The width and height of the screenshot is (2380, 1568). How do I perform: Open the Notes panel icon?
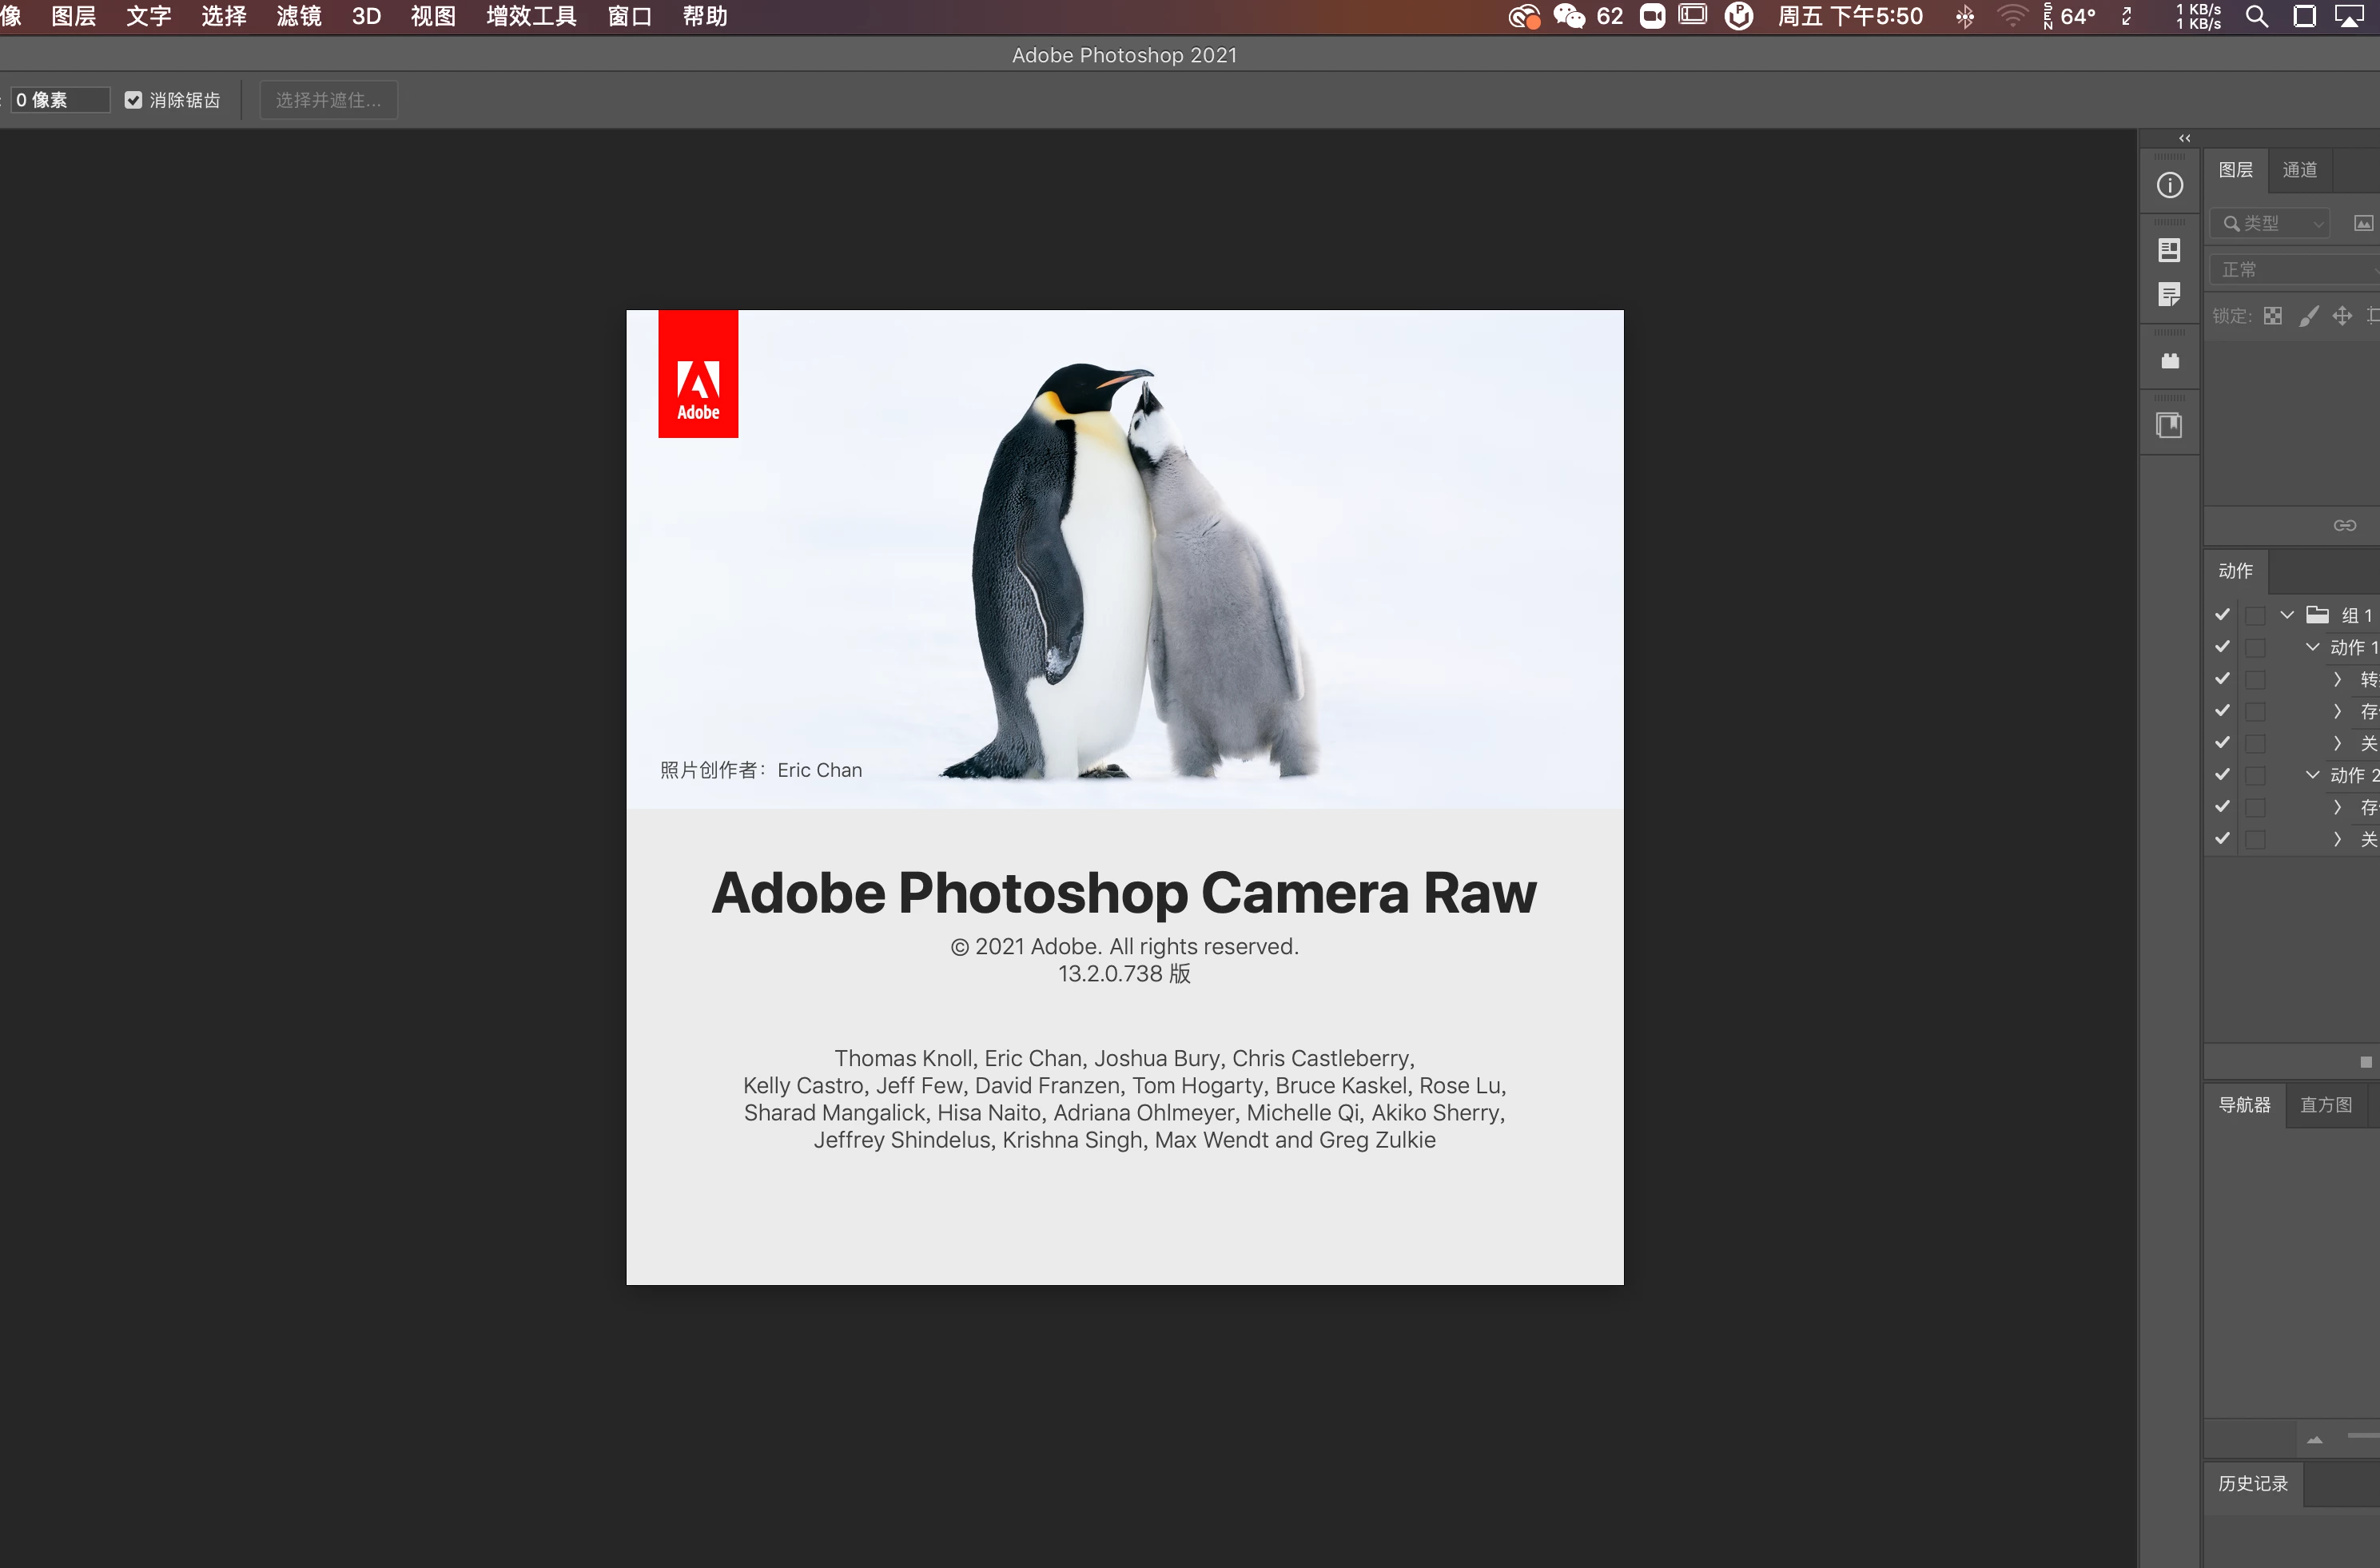tap(2169, 294)
